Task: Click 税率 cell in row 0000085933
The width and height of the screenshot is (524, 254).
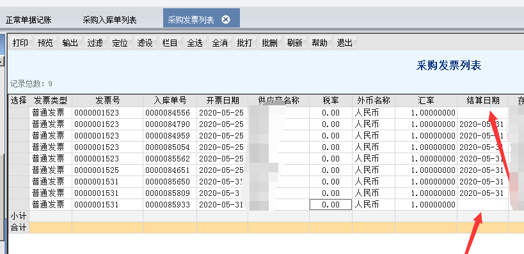Action: pos(331,205)
